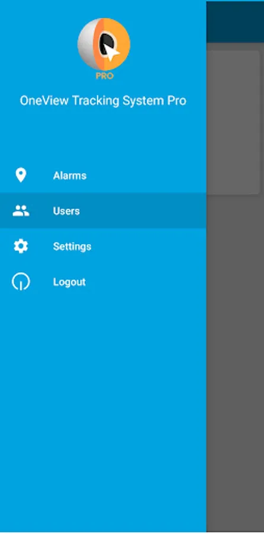264x534 pixels.
Task: Choose the Logout menu label
Action: (x=69, y=282)
